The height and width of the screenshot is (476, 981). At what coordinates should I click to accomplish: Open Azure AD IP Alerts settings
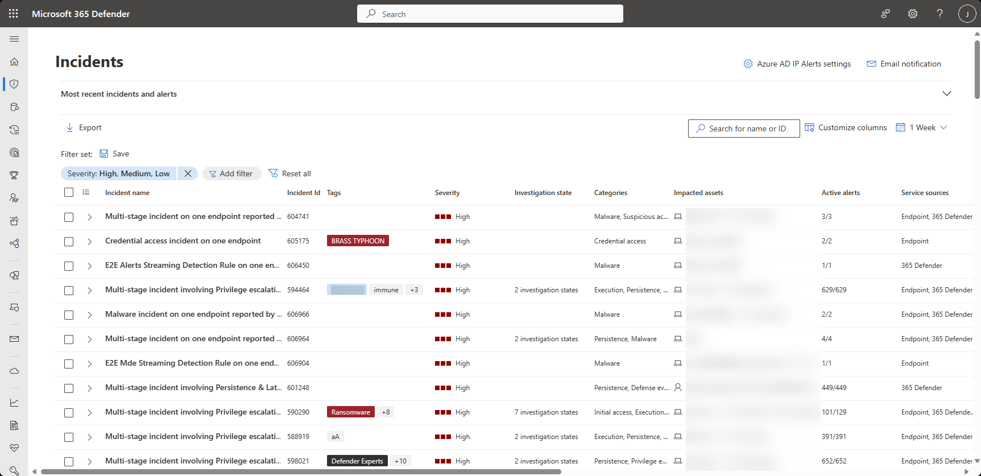[x=797, y=64]
